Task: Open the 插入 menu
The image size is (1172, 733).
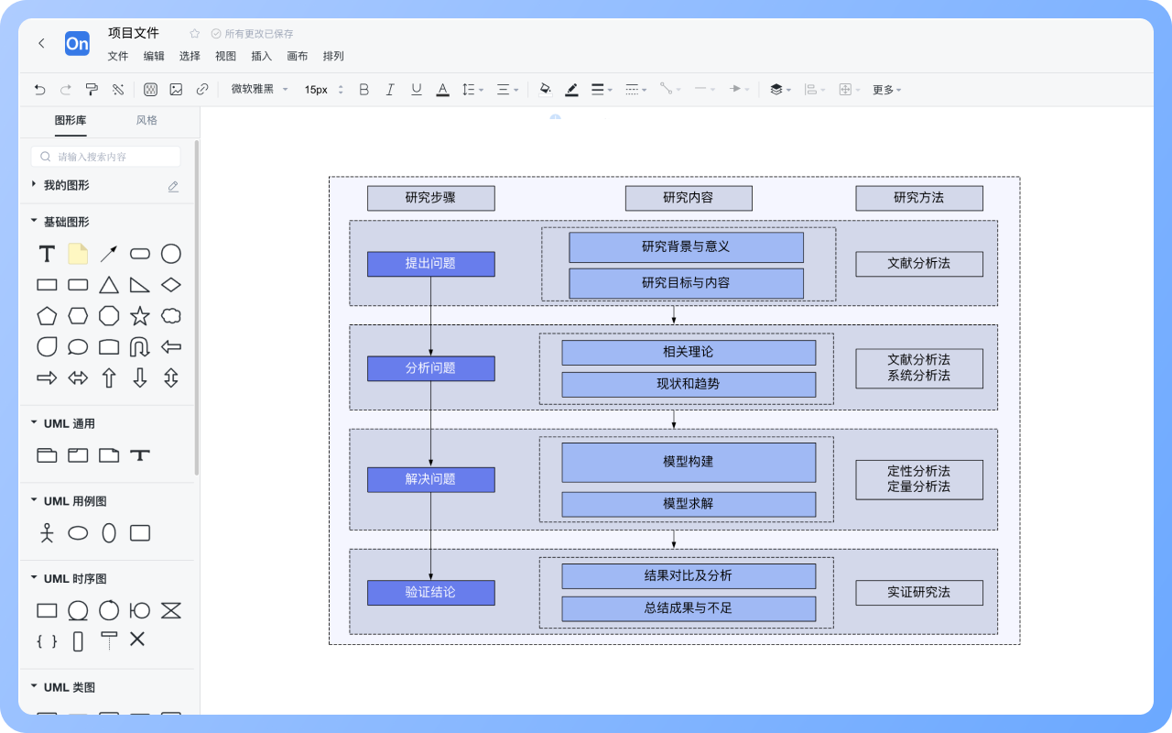Action: 261,56
